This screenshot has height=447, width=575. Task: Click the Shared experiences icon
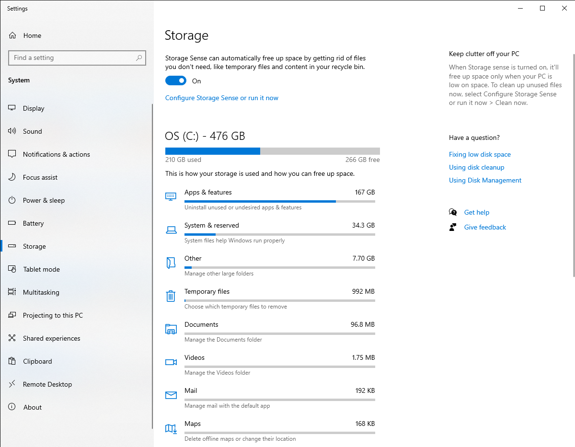[12, 338]
